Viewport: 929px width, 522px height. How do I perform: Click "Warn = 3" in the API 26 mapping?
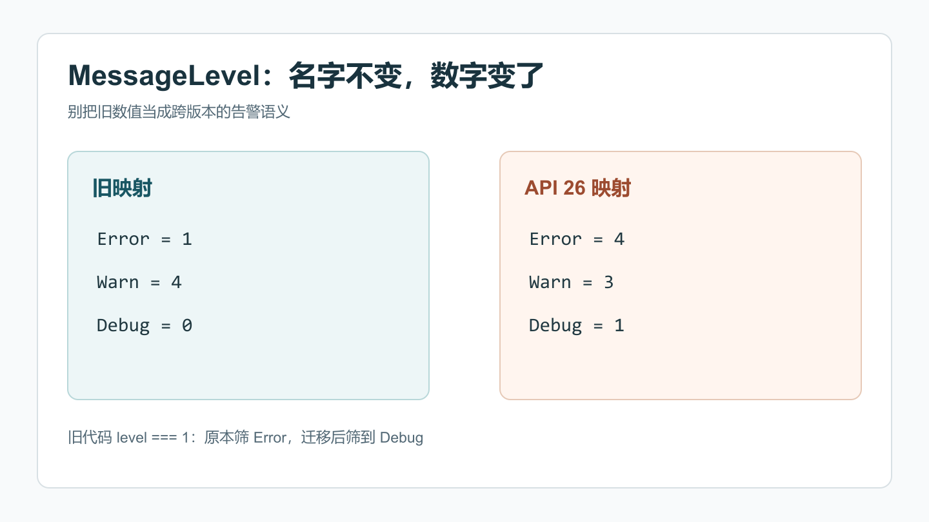(x=572, y=282)
